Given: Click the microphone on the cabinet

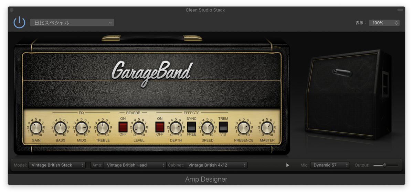Looking at the screenshot, I should coord(341,72).
